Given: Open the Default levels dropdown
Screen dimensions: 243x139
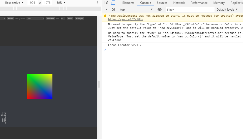Looking at the screenshot, I should click(x=227, y=10).
